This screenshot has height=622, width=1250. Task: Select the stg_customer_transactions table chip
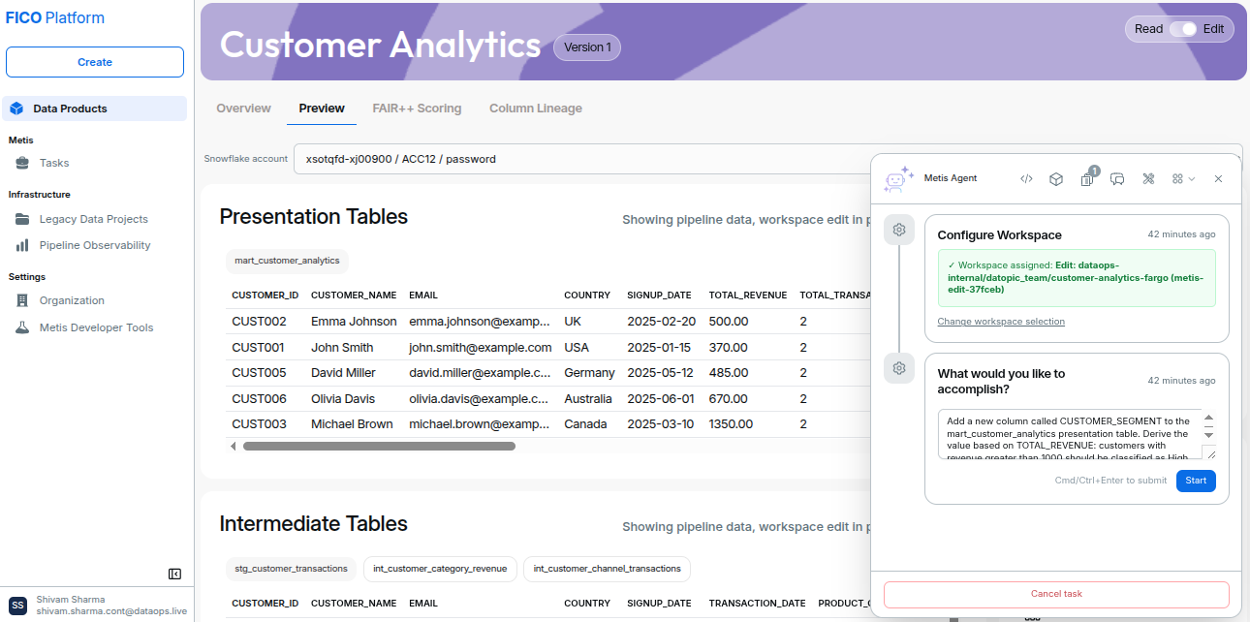tap(291, 569)
